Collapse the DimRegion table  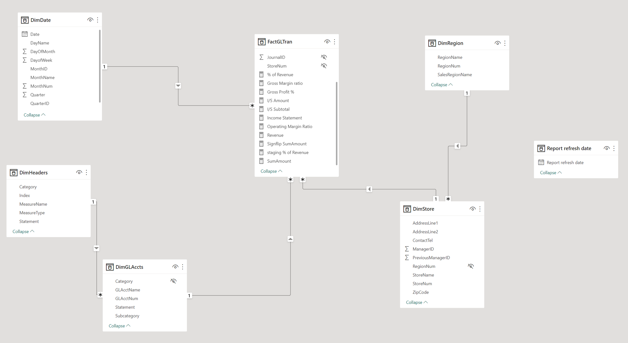[x=442, y=85]
